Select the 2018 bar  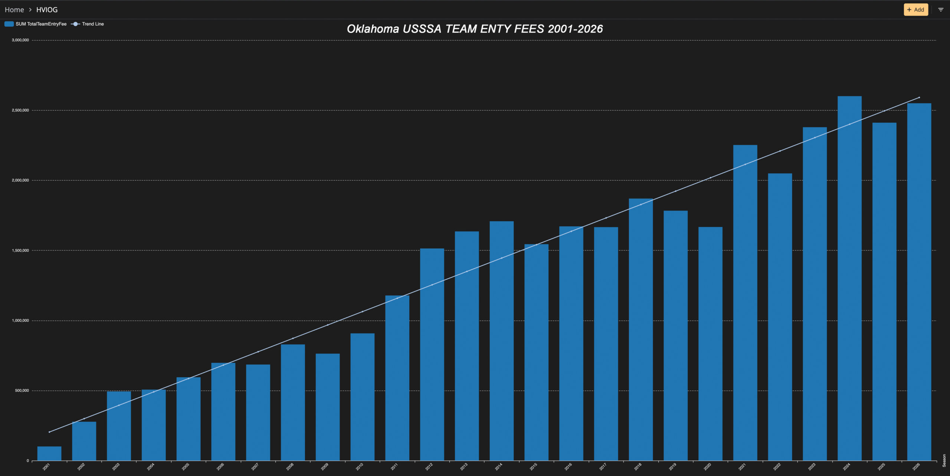click(x=641, y=329)
